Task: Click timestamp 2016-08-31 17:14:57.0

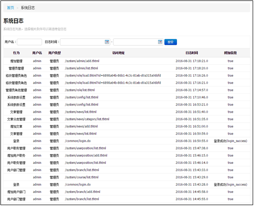Action: pos(192,90)
